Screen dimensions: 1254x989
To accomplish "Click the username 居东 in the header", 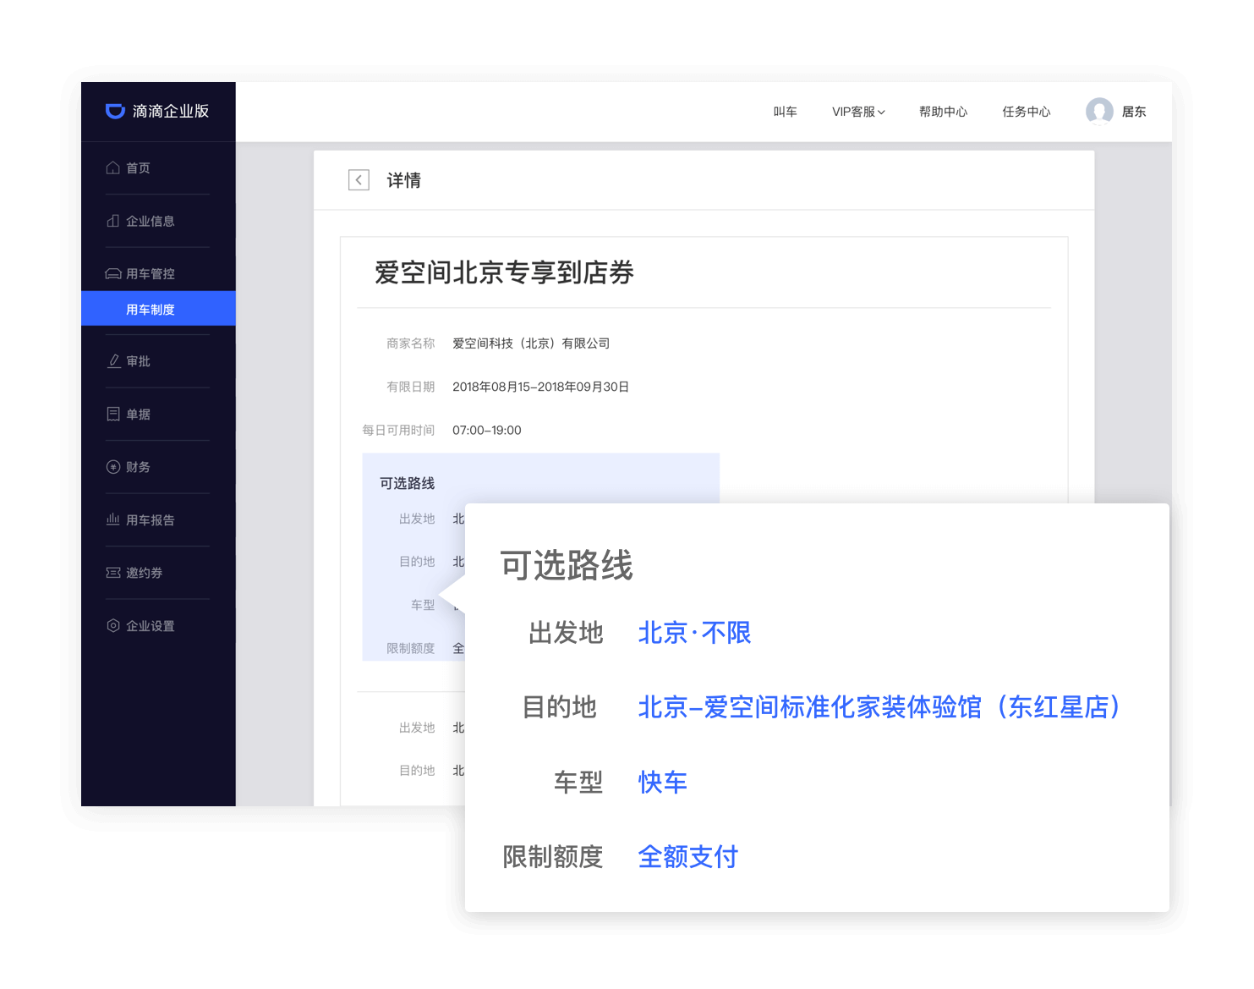I will click(1134, 112).
